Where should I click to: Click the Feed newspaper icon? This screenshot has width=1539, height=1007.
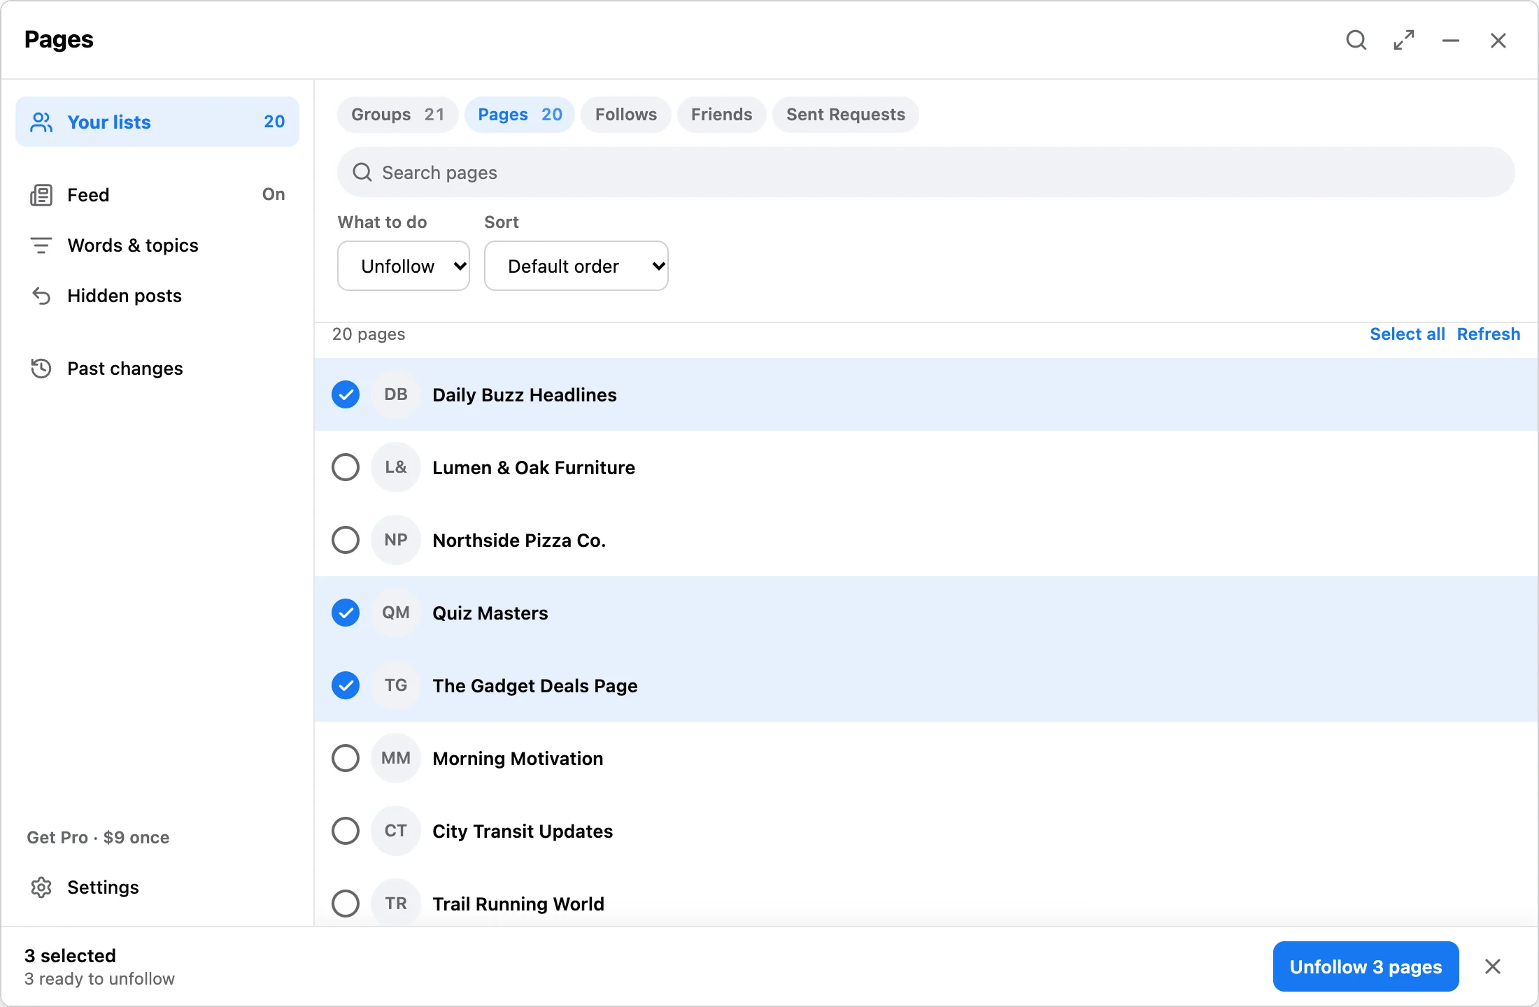tap(41, 195)
